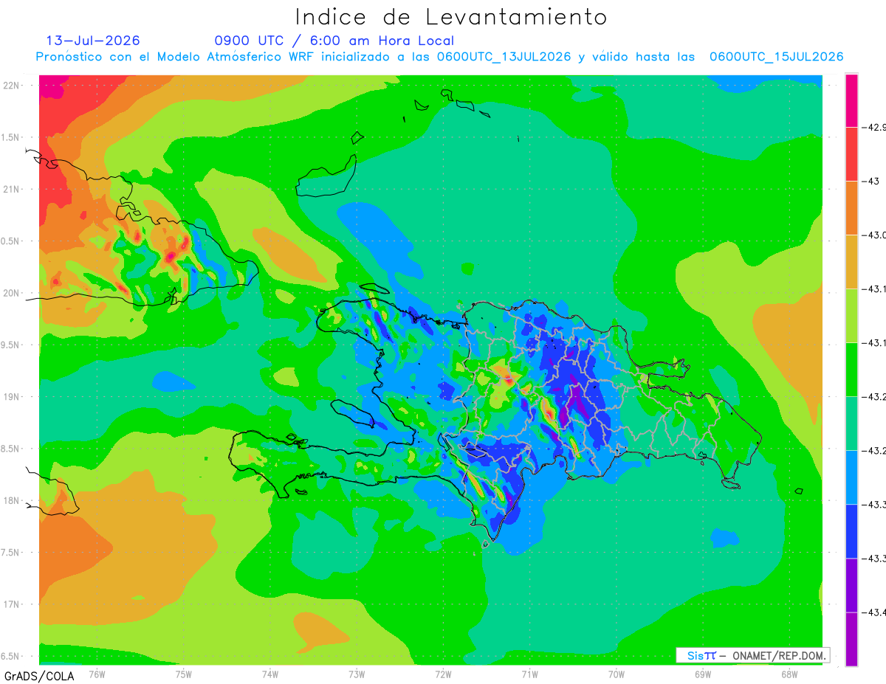
Task: Click the '0900 UTC / 6:00 am Hora Local' text
Action: 334,41
